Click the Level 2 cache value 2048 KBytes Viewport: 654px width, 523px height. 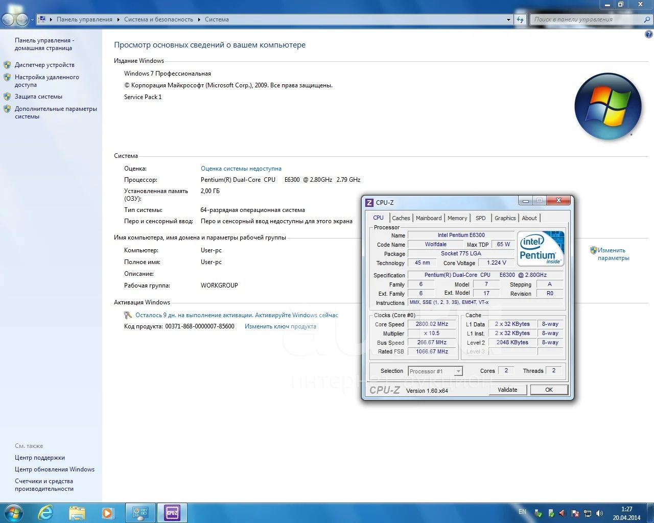tap(512, 342)
